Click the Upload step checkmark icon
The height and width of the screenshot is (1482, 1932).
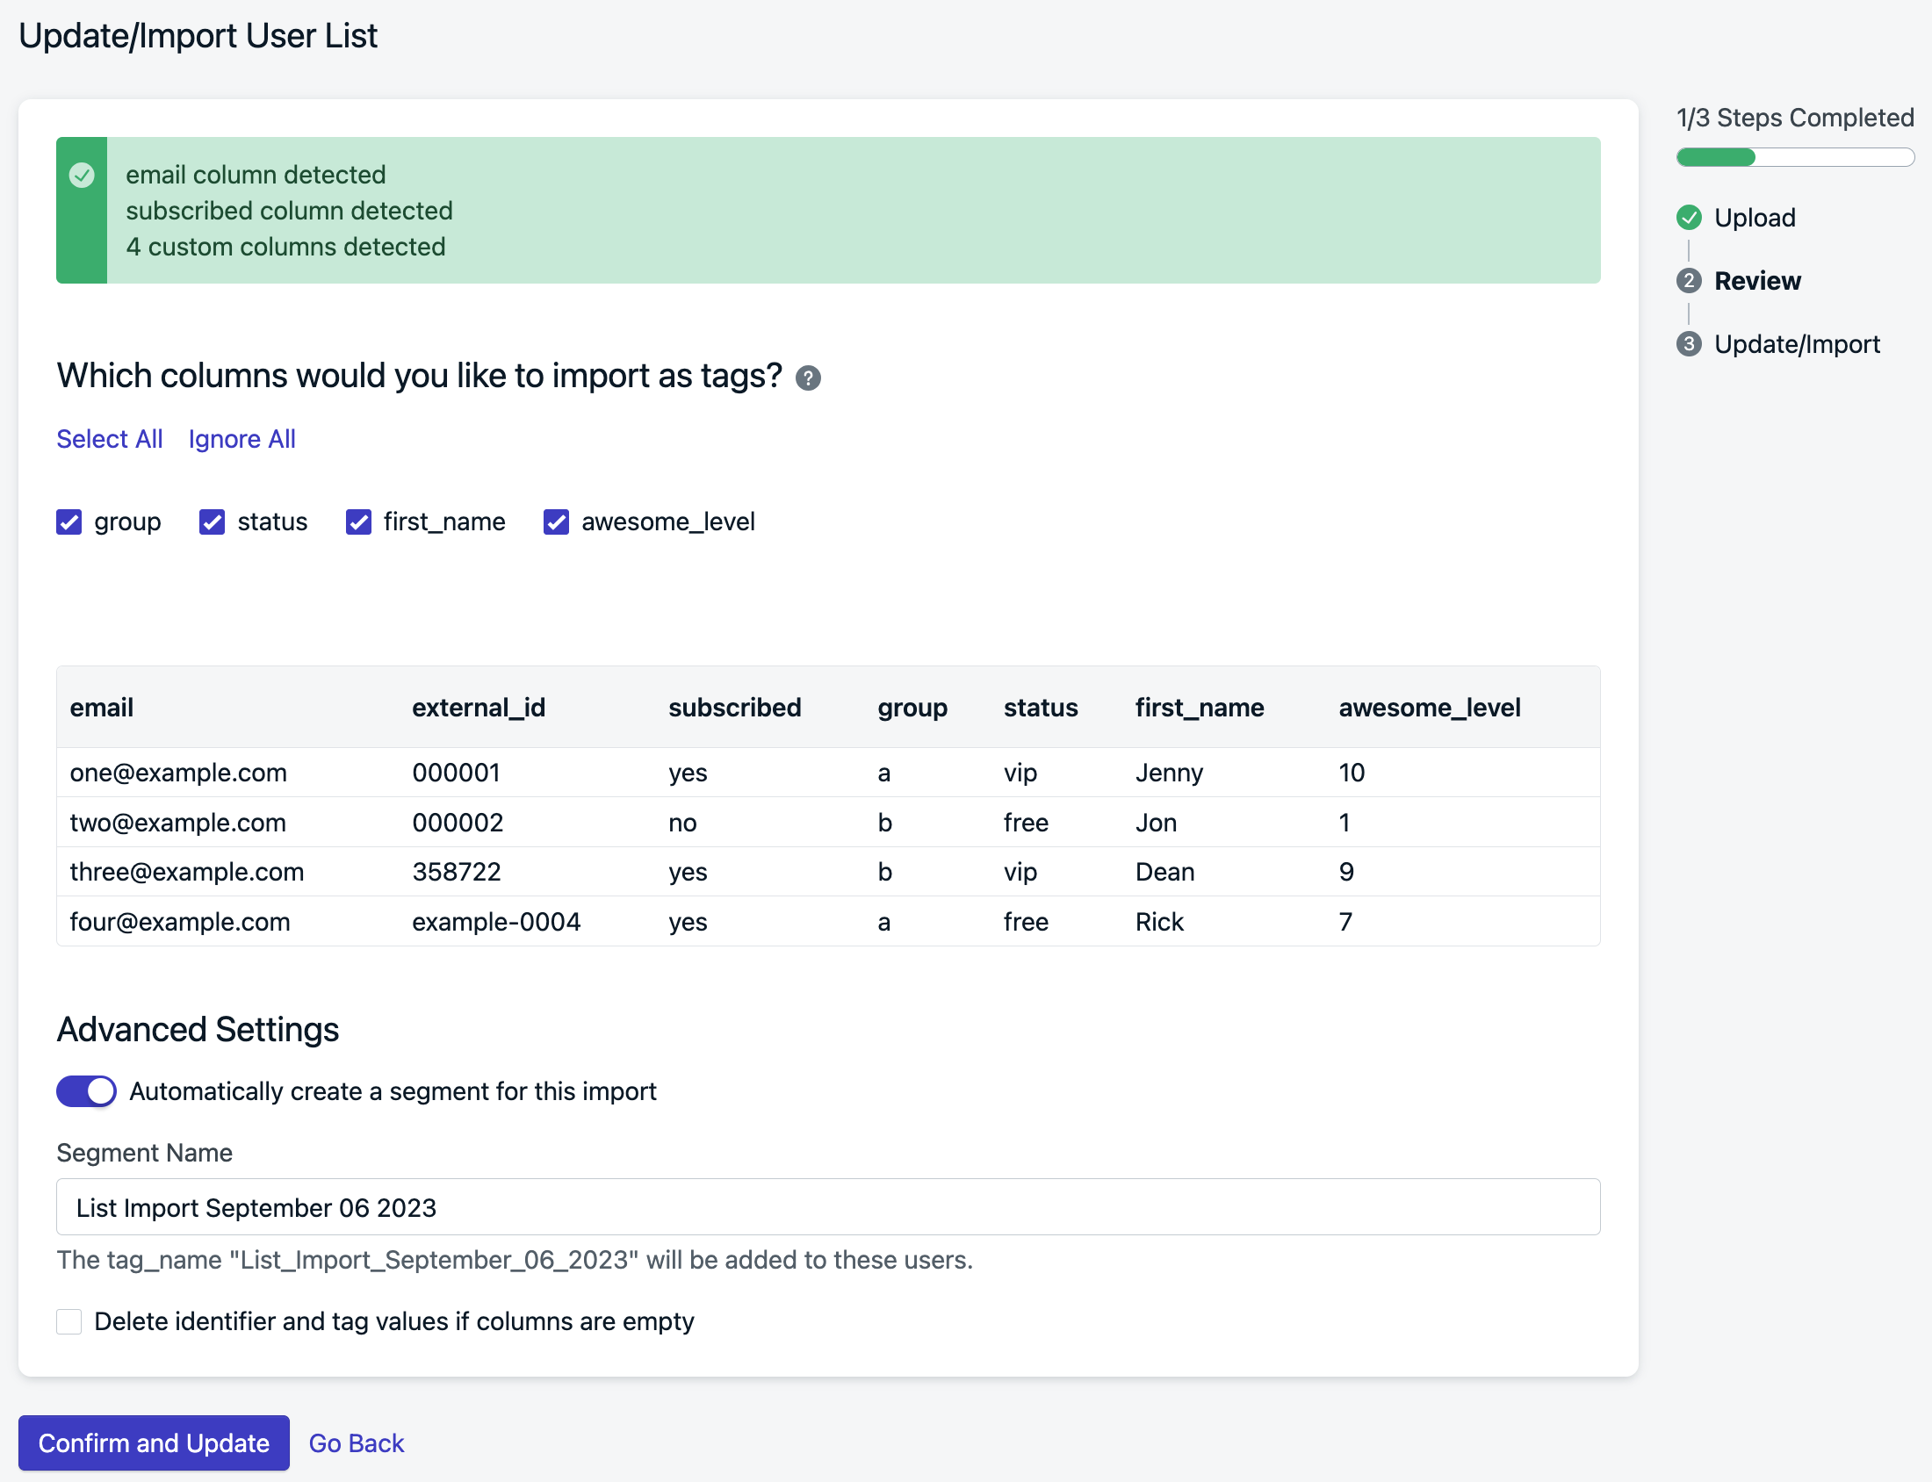(1689, 218)
